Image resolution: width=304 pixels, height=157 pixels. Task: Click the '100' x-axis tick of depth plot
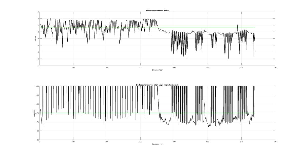[73, 67]
